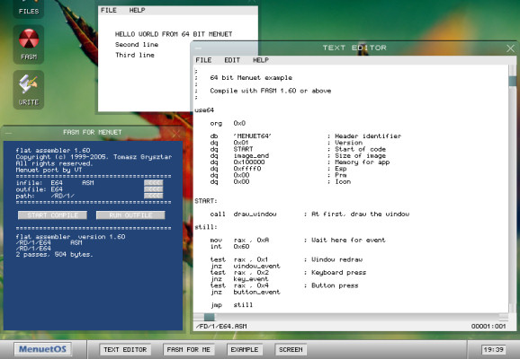Open the WRITE desktop icon

pos(29,90)
